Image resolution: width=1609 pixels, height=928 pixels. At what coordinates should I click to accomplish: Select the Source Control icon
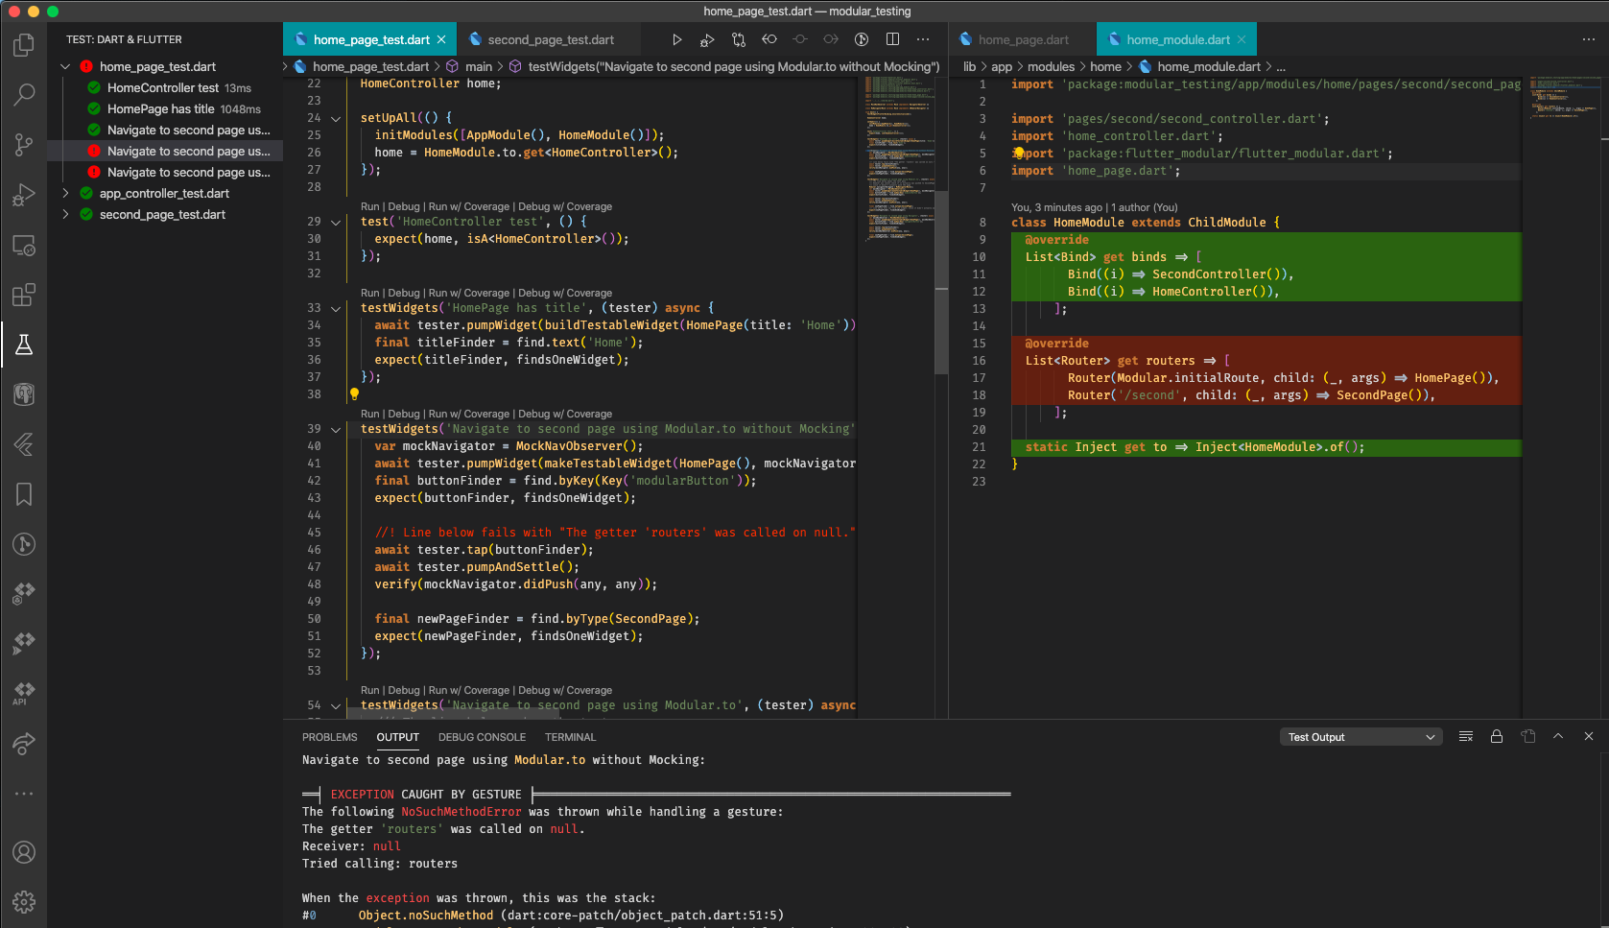tap(23, 144)
